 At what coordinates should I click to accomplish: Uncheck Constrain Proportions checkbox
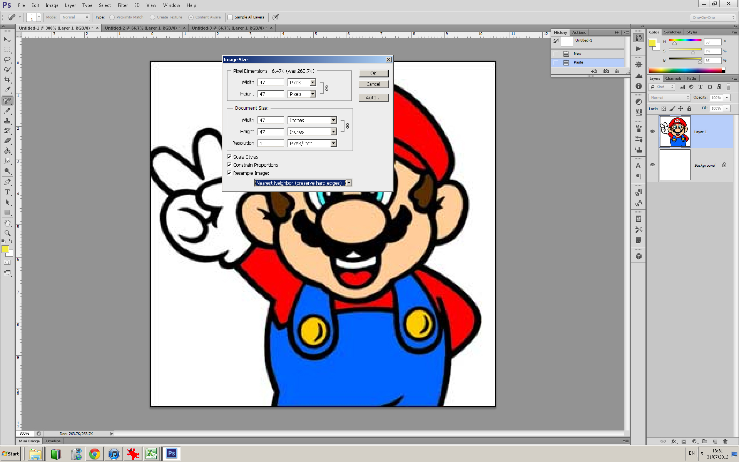click(229, 165)
